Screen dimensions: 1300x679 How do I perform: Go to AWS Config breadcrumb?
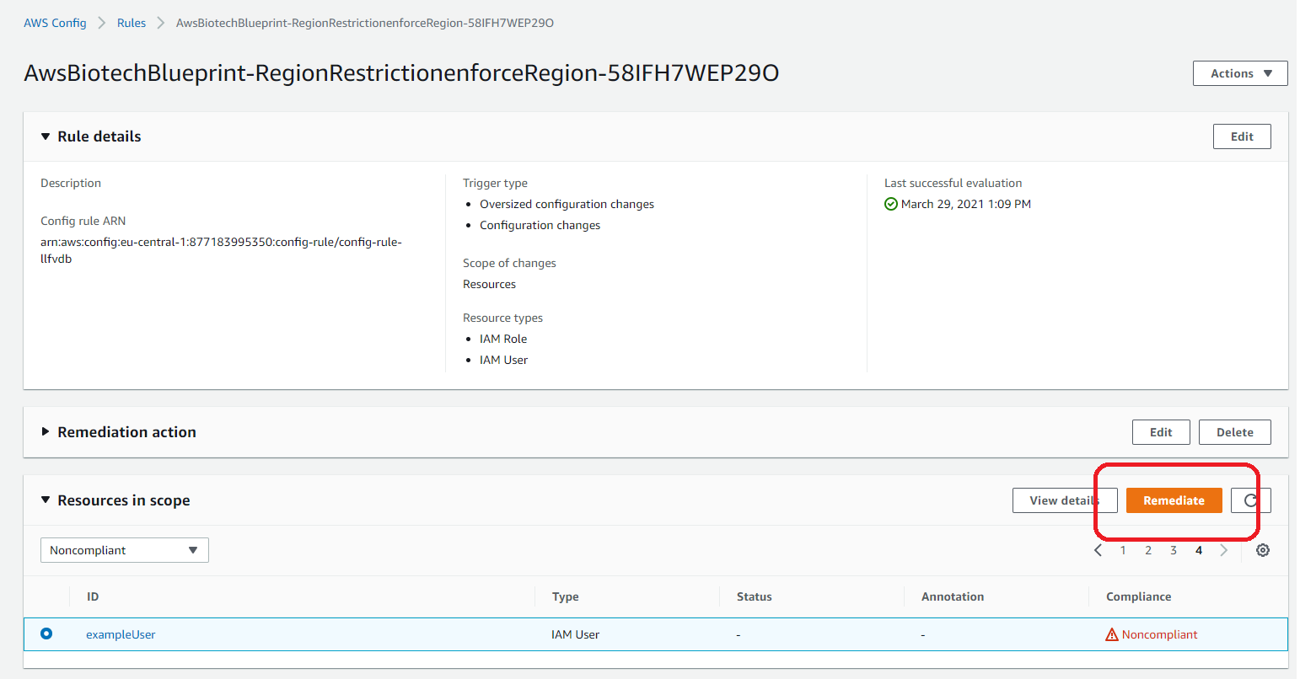click(x=55, y=23)
